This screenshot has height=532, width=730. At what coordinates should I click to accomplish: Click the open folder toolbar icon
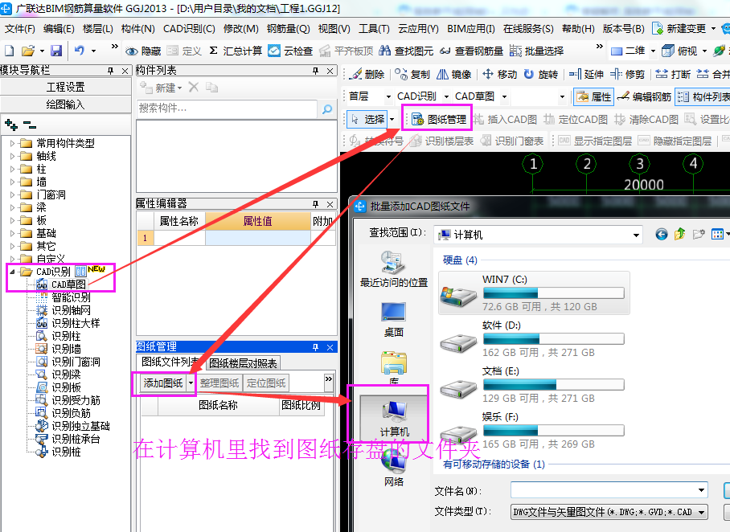tap(28, 51)
